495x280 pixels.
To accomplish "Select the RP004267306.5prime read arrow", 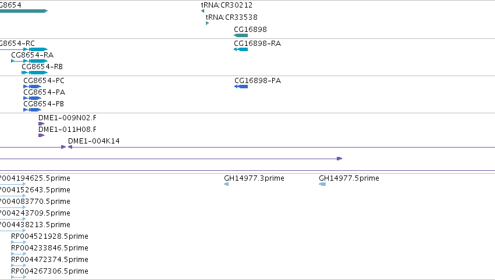I will point(19,277).
